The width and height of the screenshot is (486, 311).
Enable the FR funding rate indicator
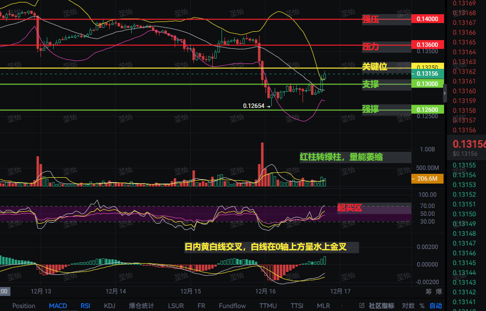[x=201, y=306]
